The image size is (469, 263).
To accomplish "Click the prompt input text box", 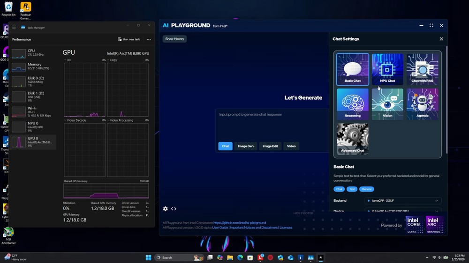I will click(x=272, y=124).
